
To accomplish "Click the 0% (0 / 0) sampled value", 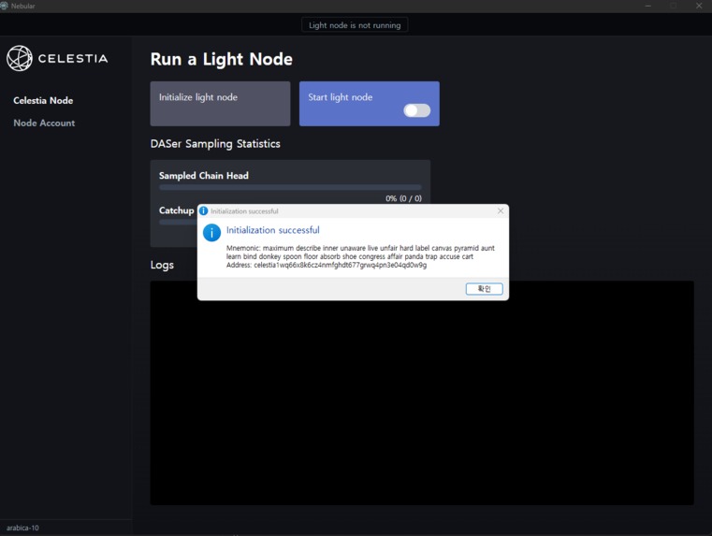I will click(403, 198).
